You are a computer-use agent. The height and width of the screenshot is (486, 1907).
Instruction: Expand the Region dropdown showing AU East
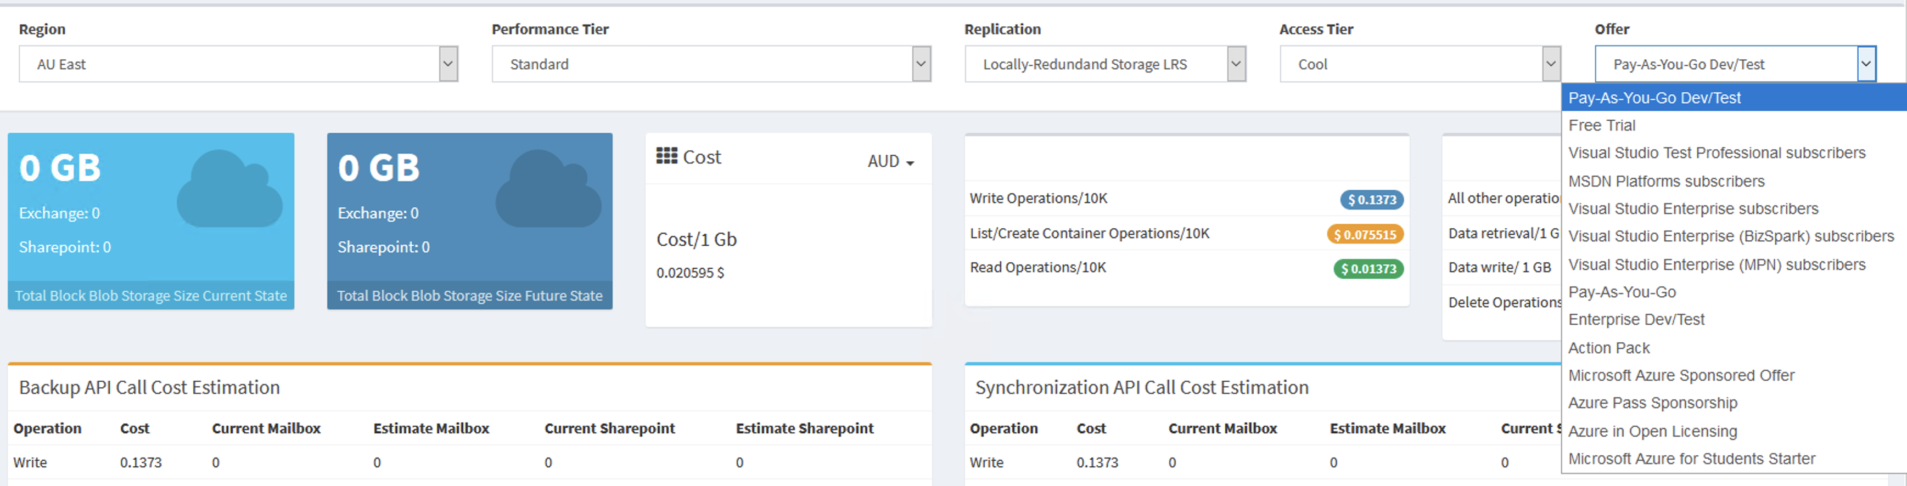[238, 64]
